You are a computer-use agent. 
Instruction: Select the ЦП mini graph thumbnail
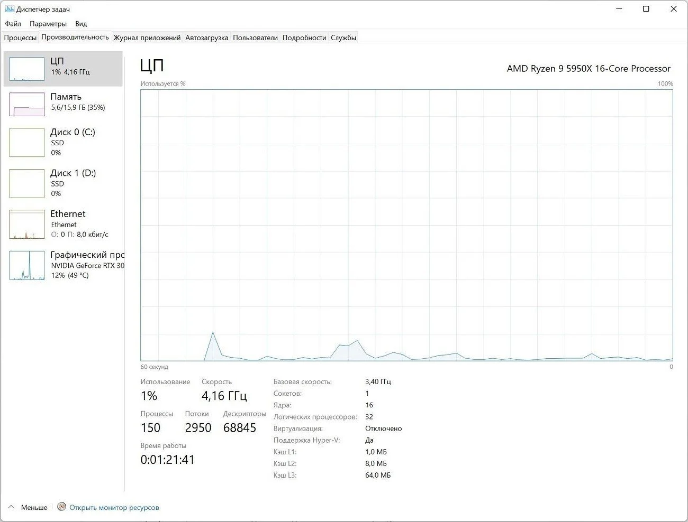point(27,69)
